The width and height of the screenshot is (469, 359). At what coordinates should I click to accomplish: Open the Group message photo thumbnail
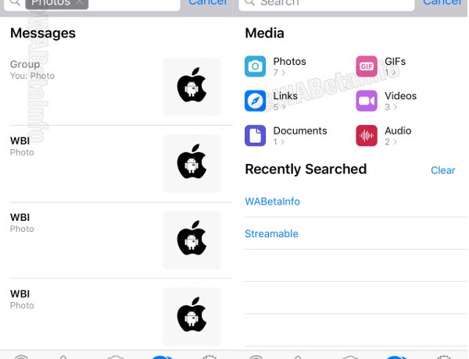pos(192,87)
